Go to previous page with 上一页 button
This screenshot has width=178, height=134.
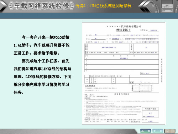pos(146,131)
